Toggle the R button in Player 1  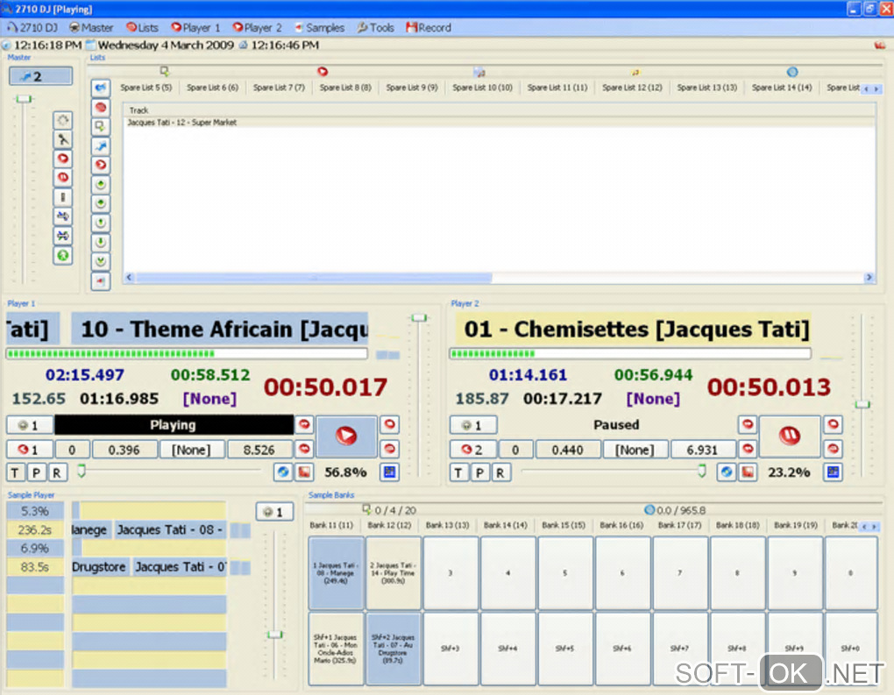pos(56,472)
